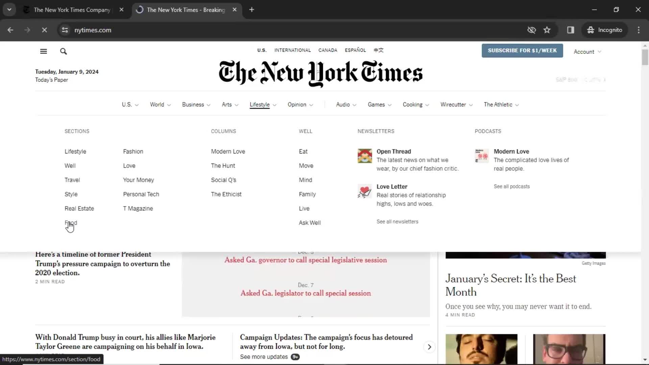Click the NYT hamburger menu icon
This screenshot has width=649, height=365.
(44, 51)
